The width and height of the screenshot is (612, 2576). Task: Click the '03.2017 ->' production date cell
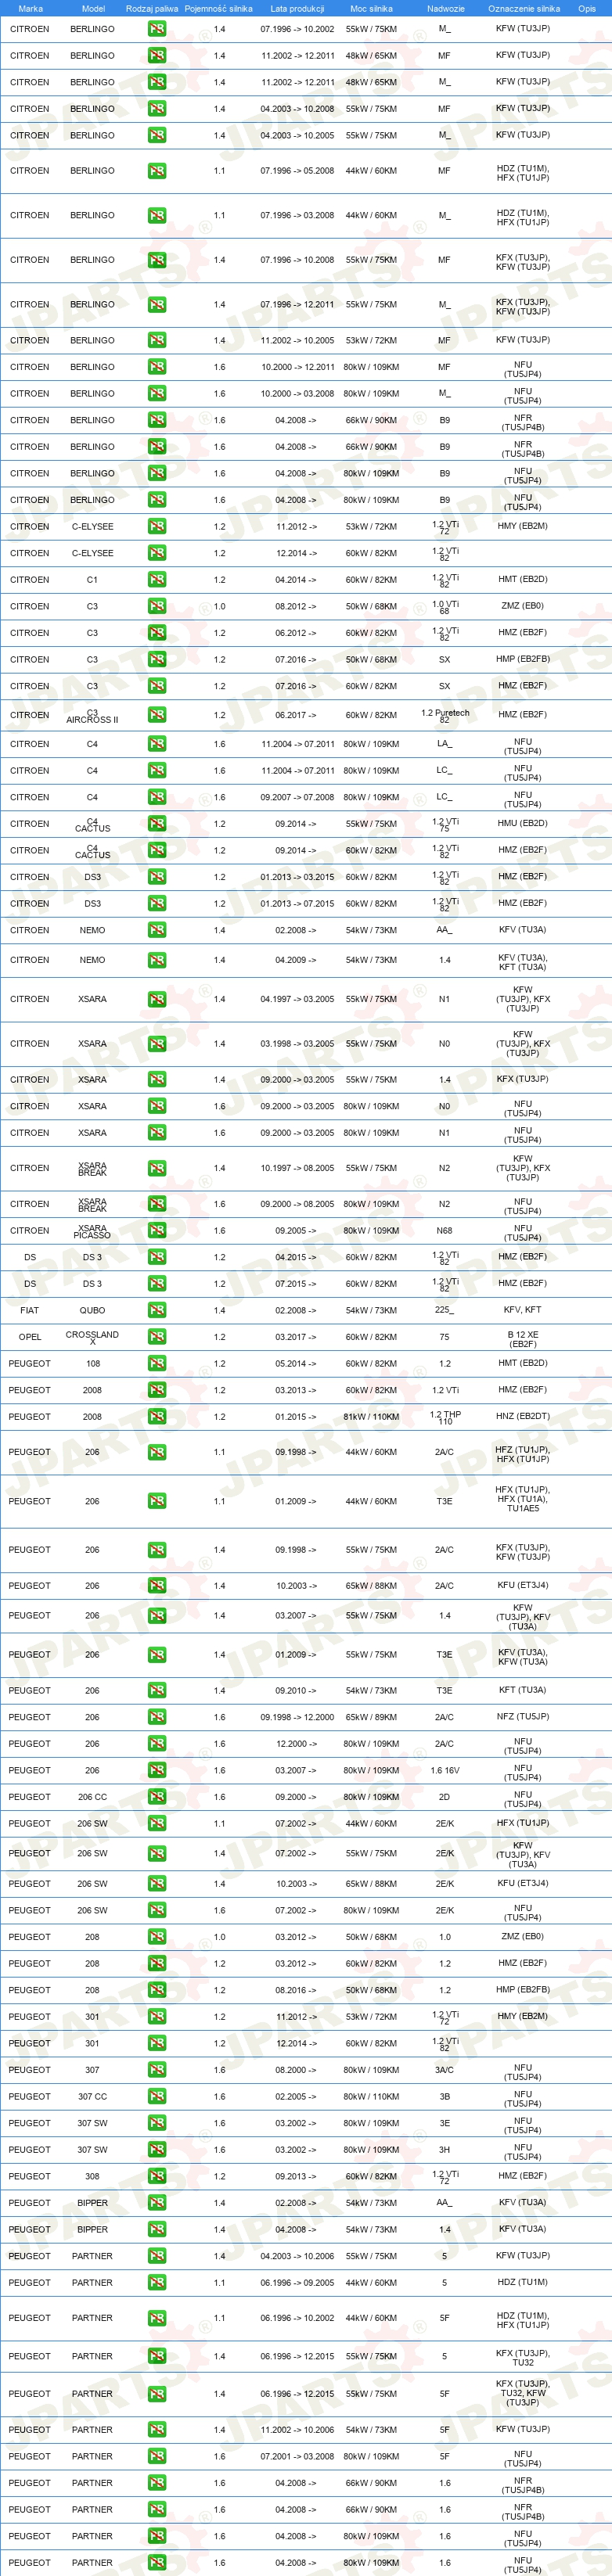(296, 1337)
